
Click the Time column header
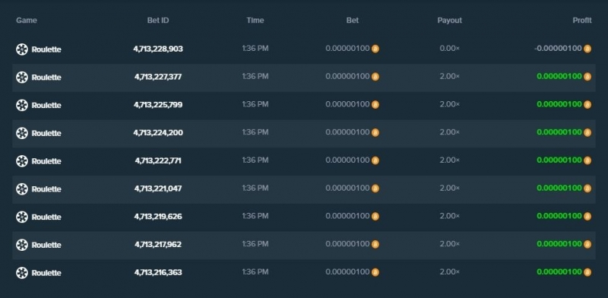[255, 21]
